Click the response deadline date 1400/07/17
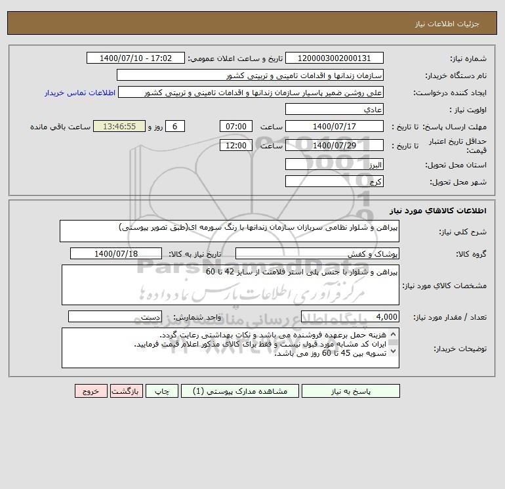The width and height of the screenshot is (505, 489). point(334,127)
